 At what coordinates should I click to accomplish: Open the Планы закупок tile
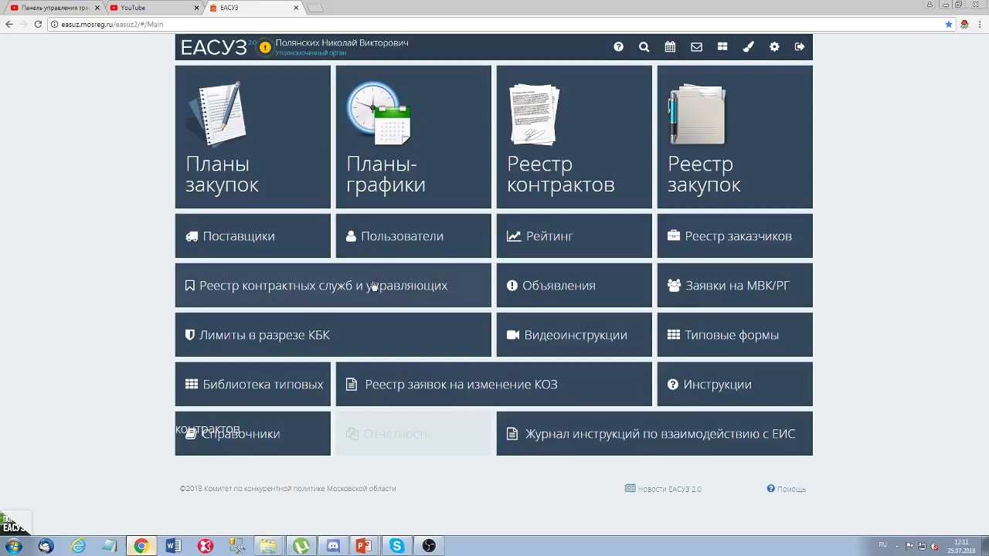[253, 137]
